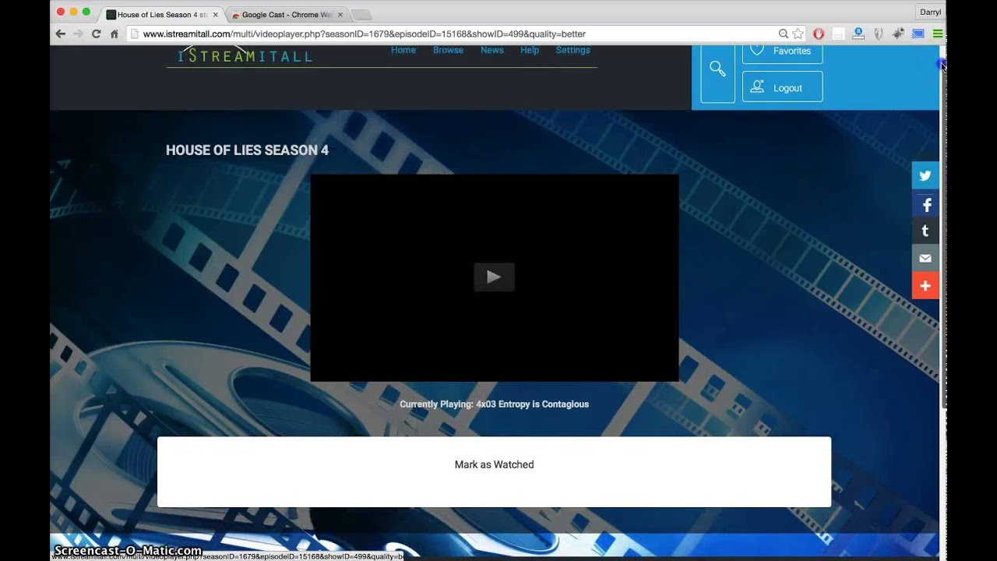Click the white blank extension icon
Viewport: 997px width, 561px height.
[838, 34]
